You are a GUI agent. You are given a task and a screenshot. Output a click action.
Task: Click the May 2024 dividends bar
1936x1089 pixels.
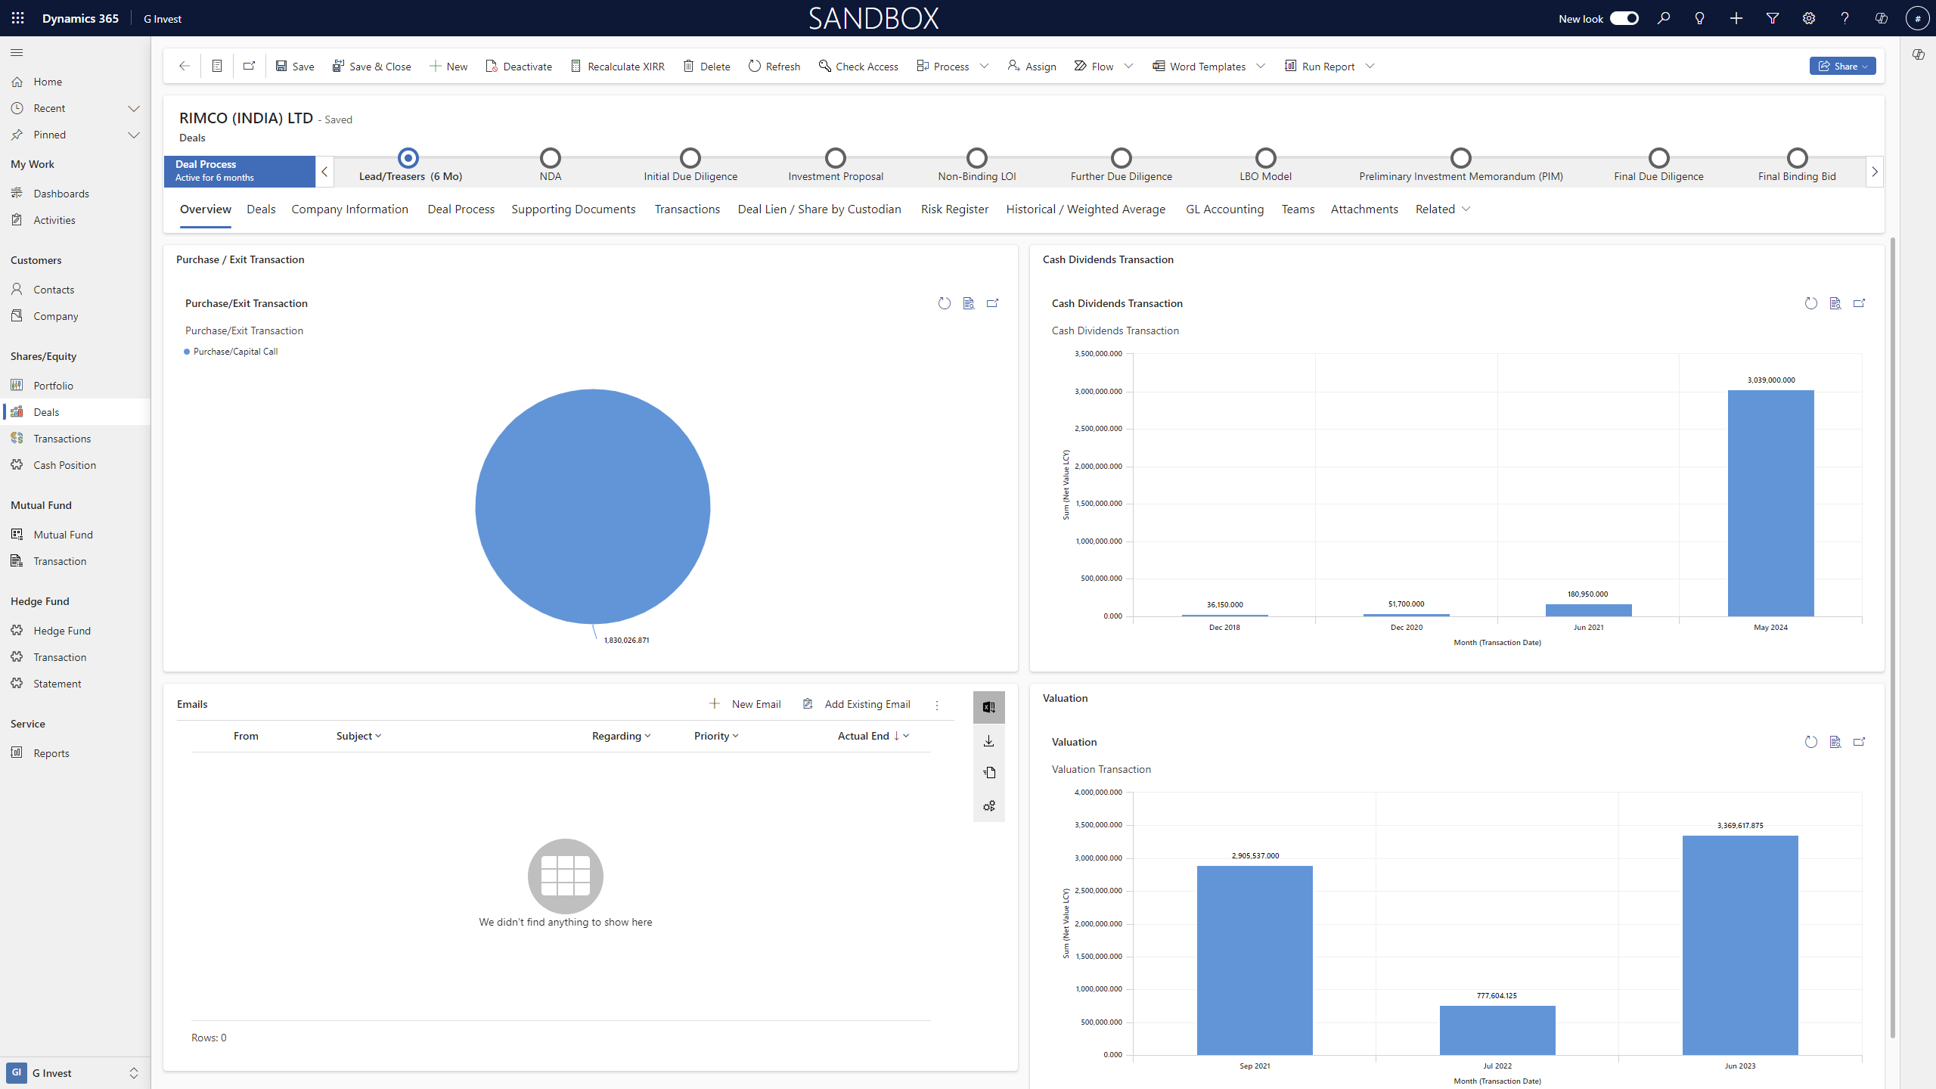(x=1770, y=503)
